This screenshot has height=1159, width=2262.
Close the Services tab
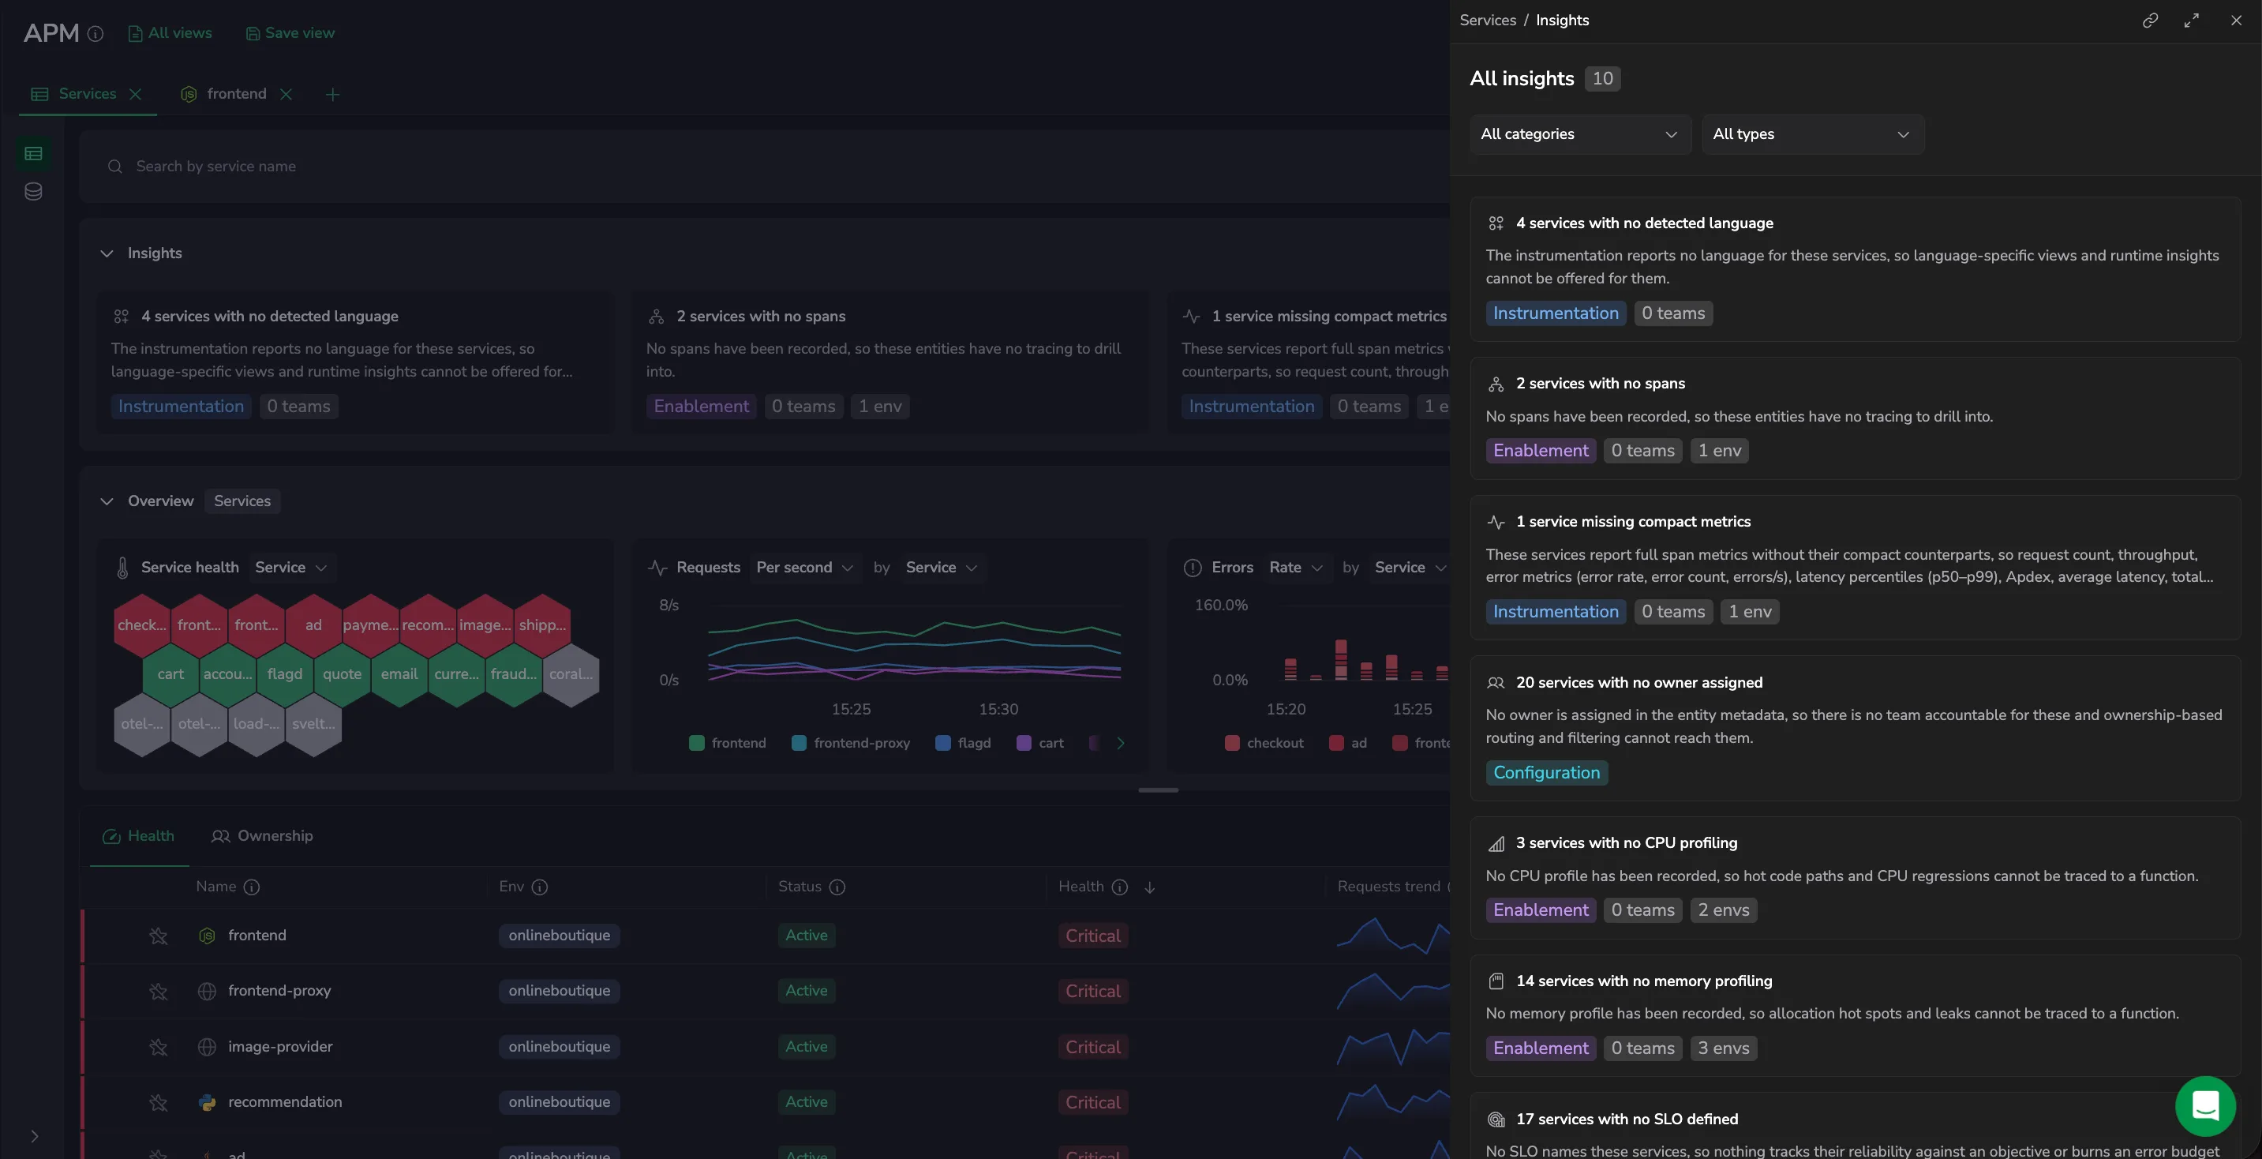[x=135, y=94]
